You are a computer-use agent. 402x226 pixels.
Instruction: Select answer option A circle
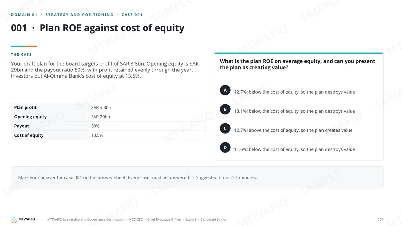225,90
